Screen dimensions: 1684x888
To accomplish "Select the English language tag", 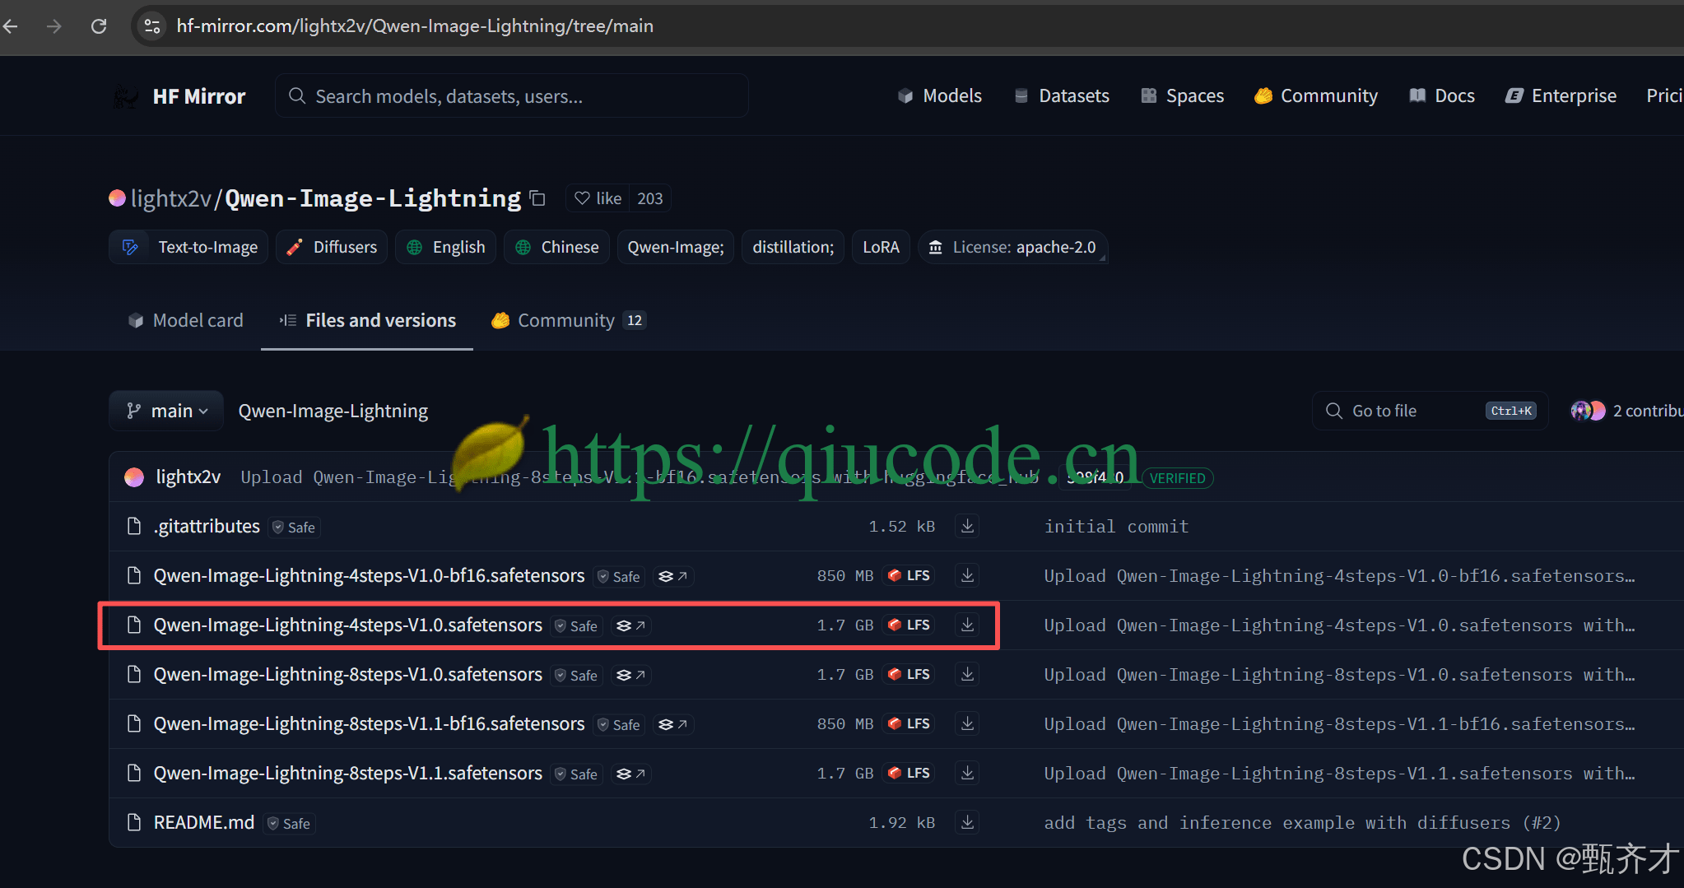I will tap(446, 247).
